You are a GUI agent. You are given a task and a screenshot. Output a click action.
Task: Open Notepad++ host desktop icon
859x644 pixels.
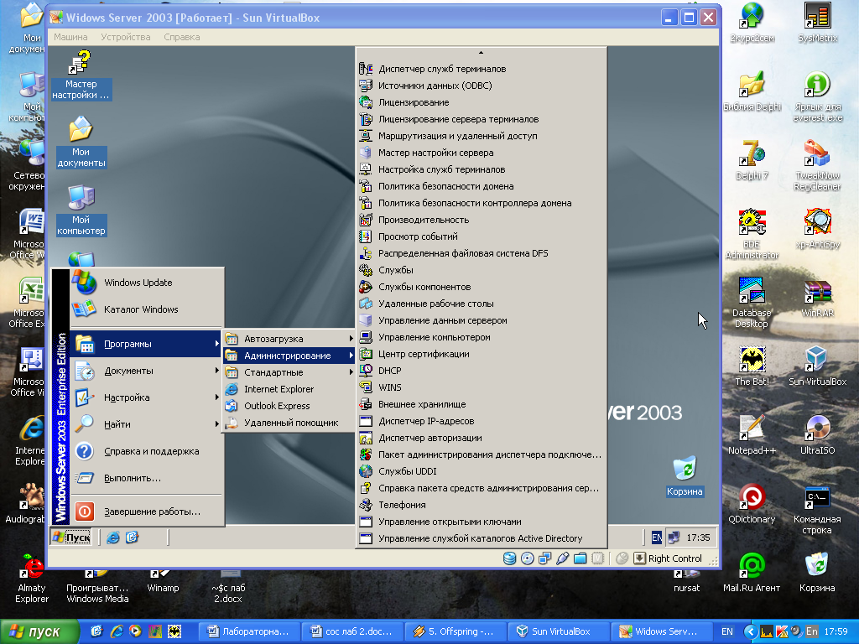click(752, 435)
